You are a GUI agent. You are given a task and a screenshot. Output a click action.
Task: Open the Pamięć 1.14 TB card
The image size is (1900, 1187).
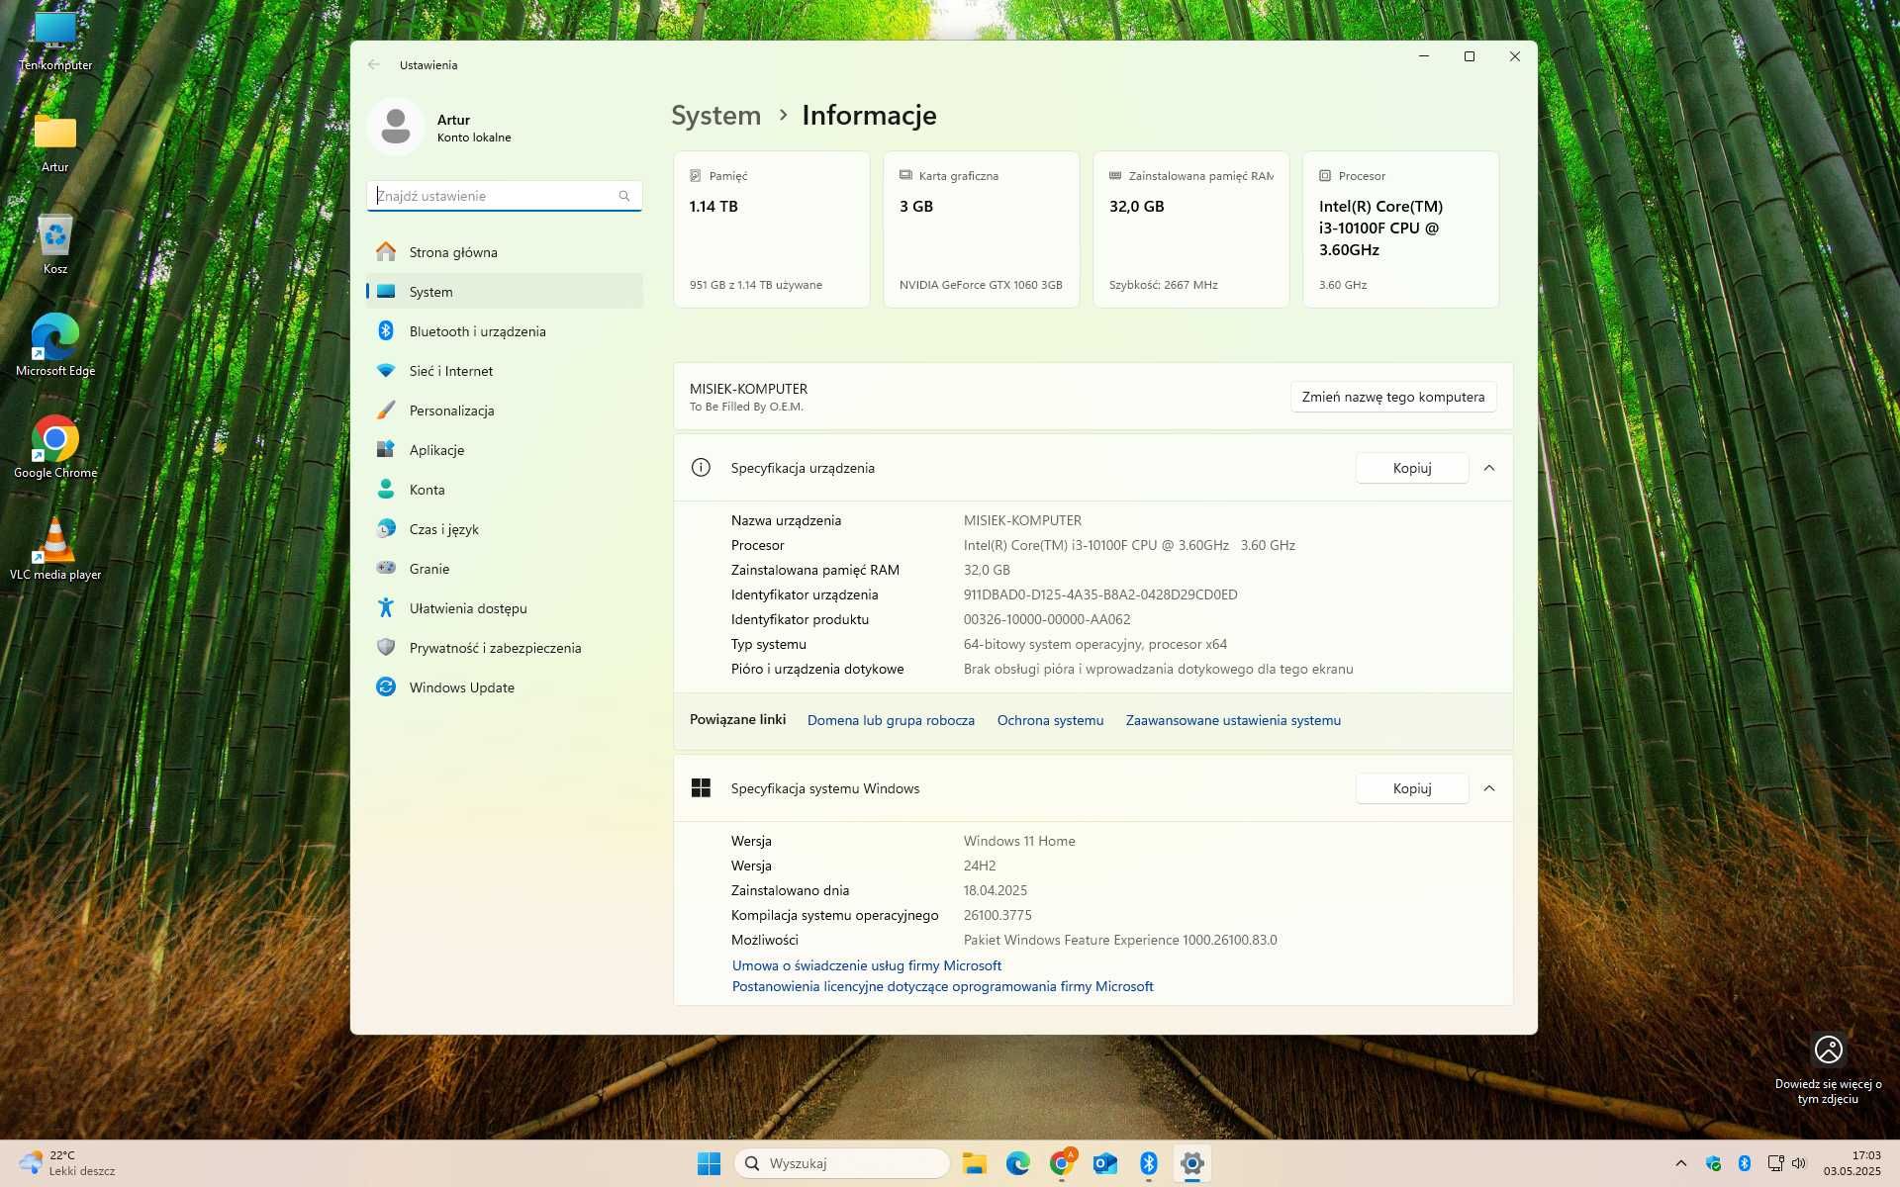(x=771, y=229)
